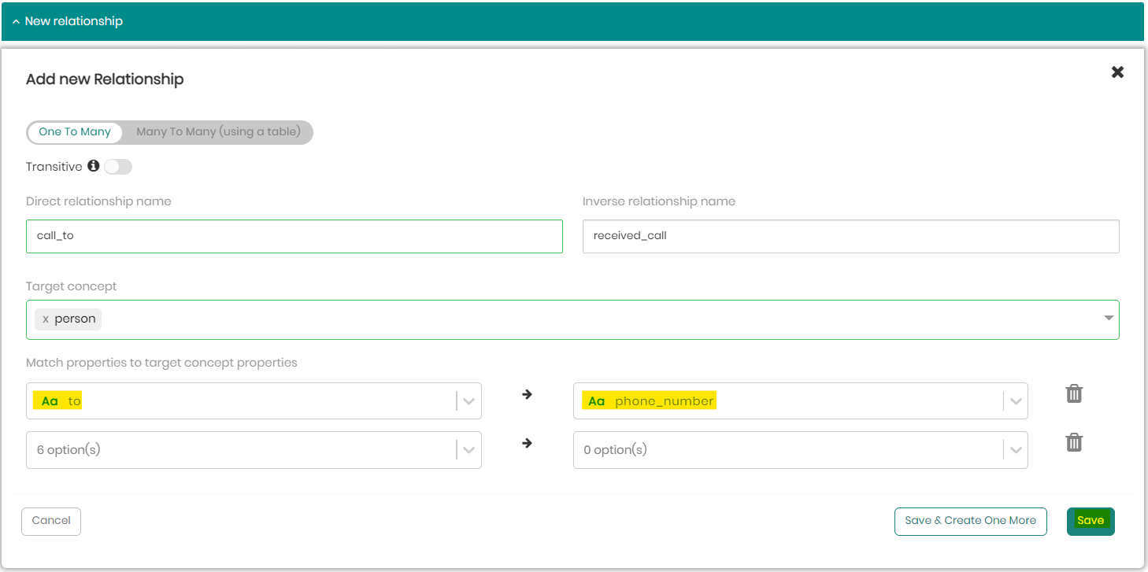The image size is (1148, 572).
Task: Cancel adding the relationship
Action: coord(51,521)
